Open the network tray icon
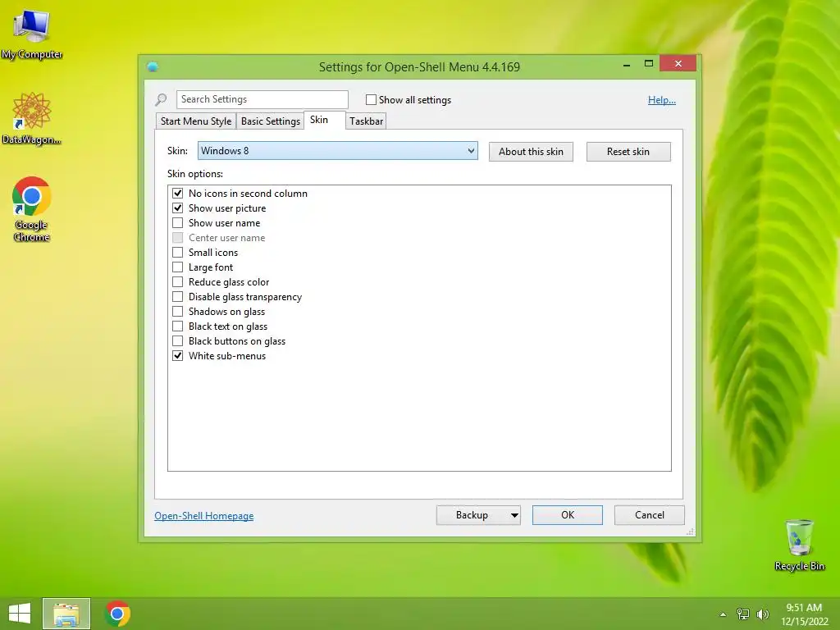This screenshot has width=840, height=630. point(742,614)
